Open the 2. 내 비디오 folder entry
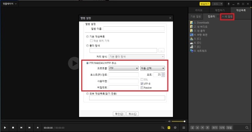The height and width of the screenshot is (132, 252). pos(199,27)
